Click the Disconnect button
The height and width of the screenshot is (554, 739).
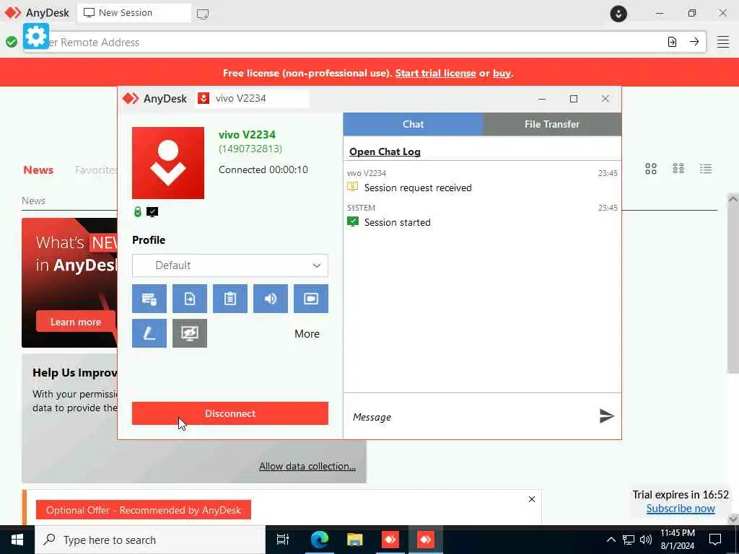click(x=230, y=413)
